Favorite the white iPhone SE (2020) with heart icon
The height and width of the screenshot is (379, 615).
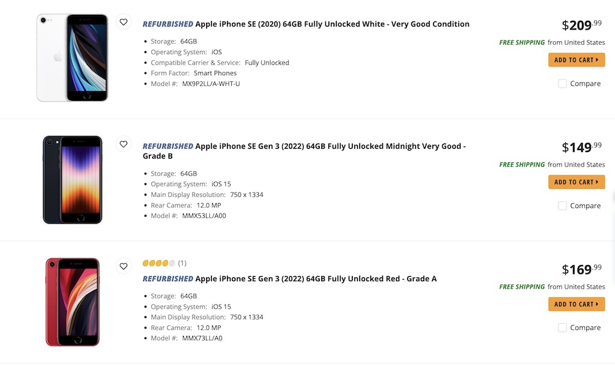[x=124, y=22]
